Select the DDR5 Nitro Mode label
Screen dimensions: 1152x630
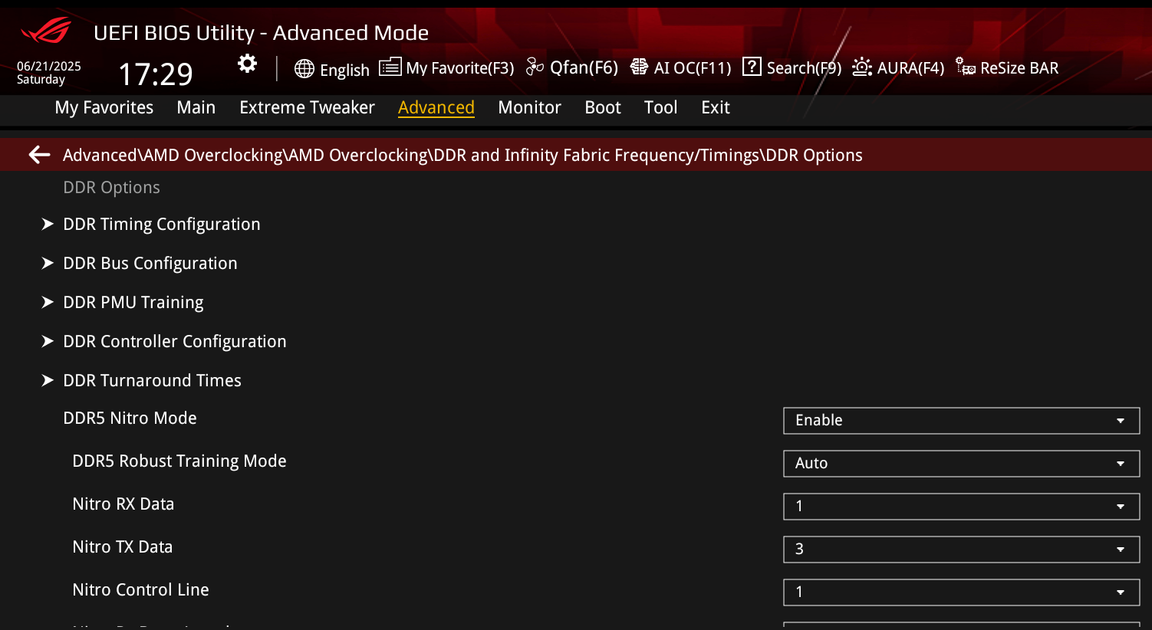pos(130,418)
